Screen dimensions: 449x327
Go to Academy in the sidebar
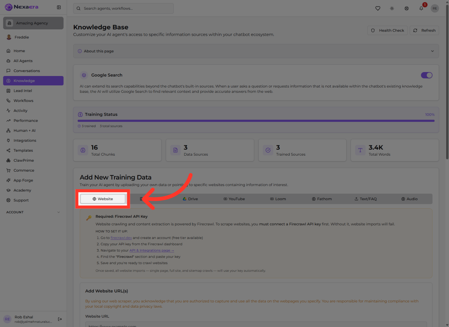[x=33, y=190]
